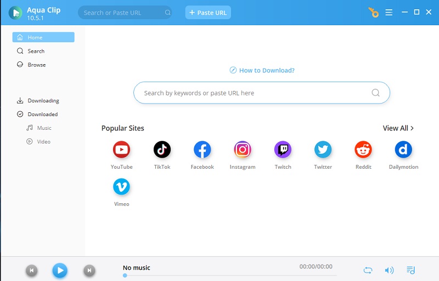Open the Twitch site icon
The height and width of the screenshot is (281, 439).
283,150
